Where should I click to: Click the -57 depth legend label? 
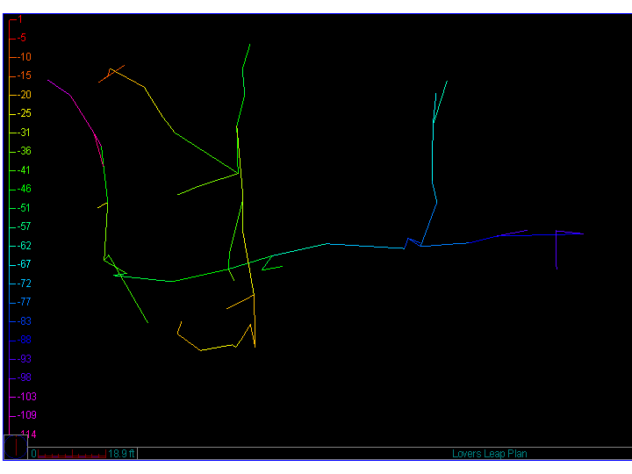coord(25,226)
